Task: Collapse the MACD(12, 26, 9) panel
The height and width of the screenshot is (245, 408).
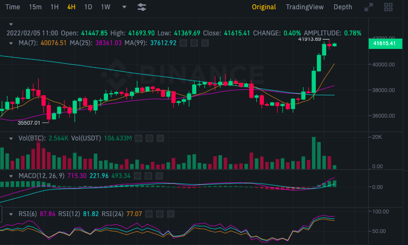Action: [11, 176]
